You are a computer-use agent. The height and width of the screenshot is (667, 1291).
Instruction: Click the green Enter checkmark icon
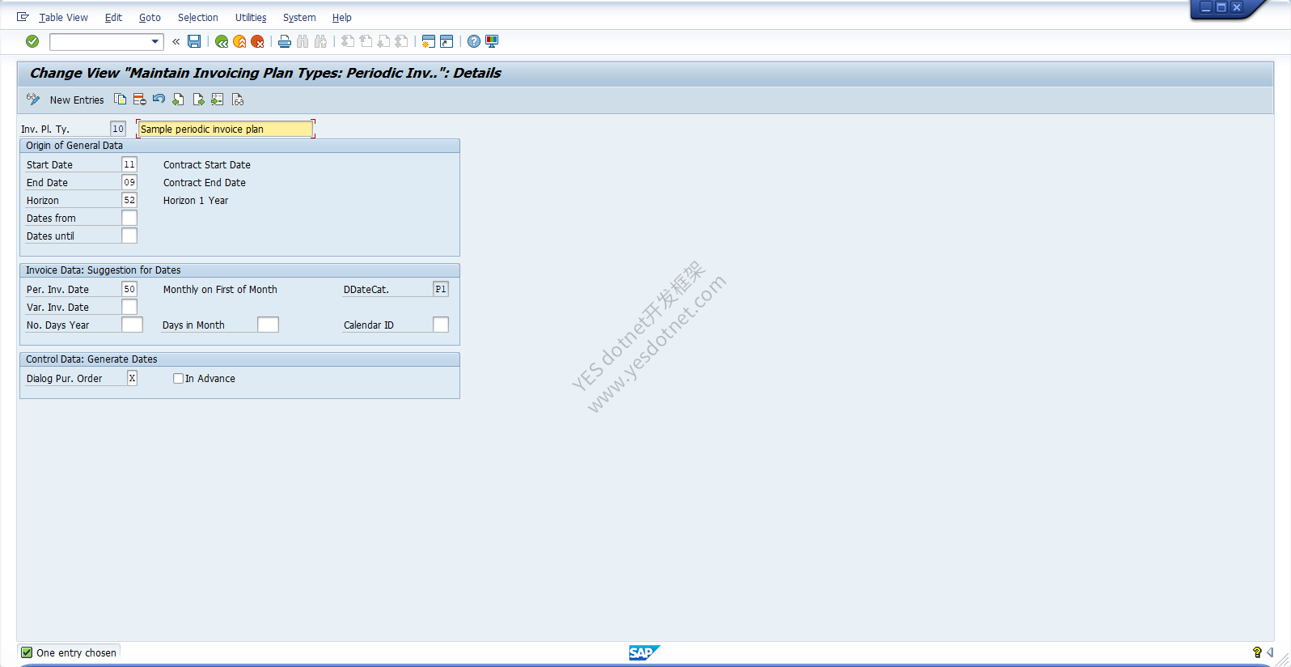pos(32,41)
